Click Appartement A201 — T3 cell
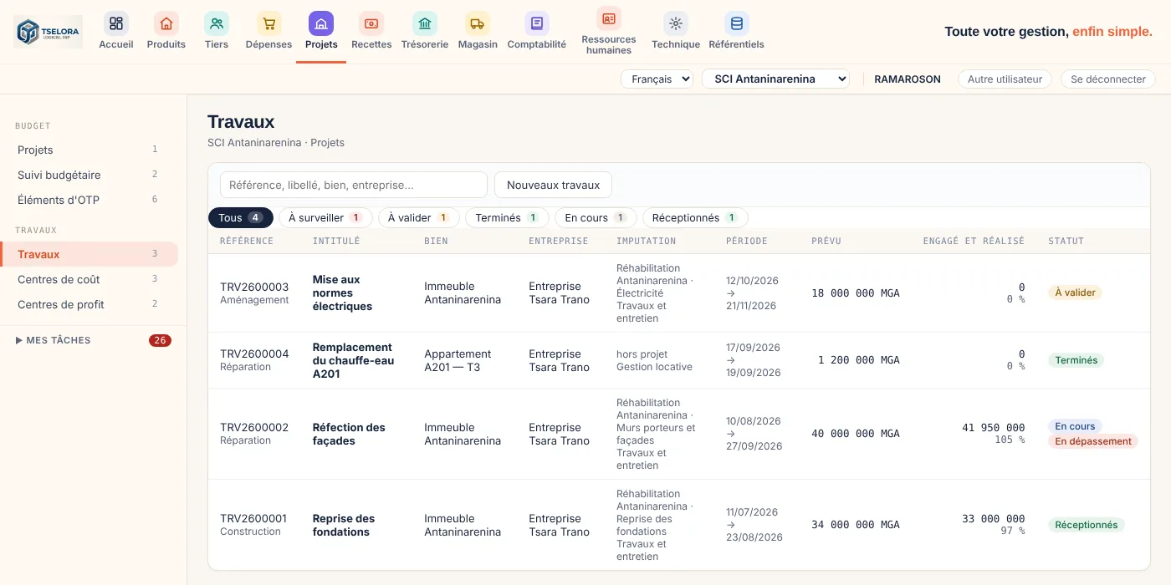 pos(458,360)
